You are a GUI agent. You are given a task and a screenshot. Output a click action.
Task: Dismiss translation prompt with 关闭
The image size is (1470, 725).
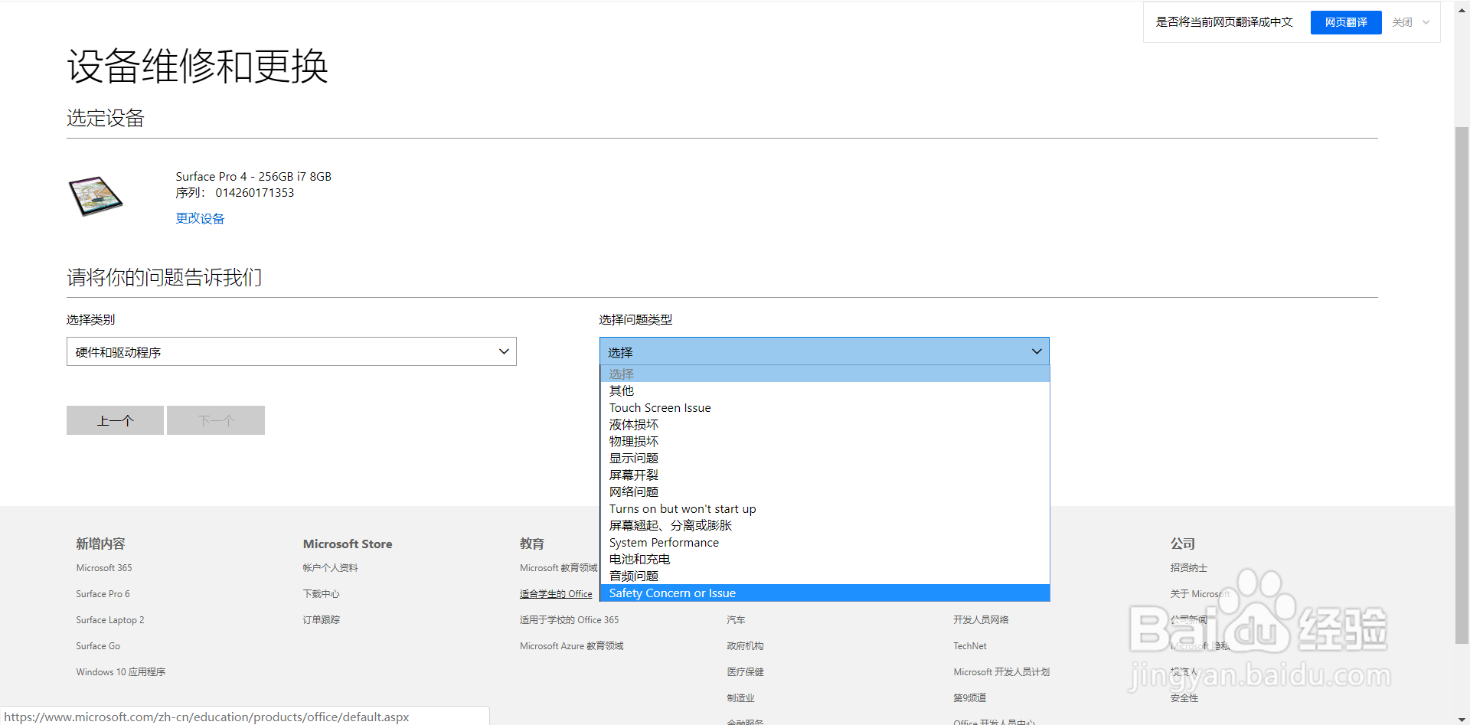(x=1402, y=22)
